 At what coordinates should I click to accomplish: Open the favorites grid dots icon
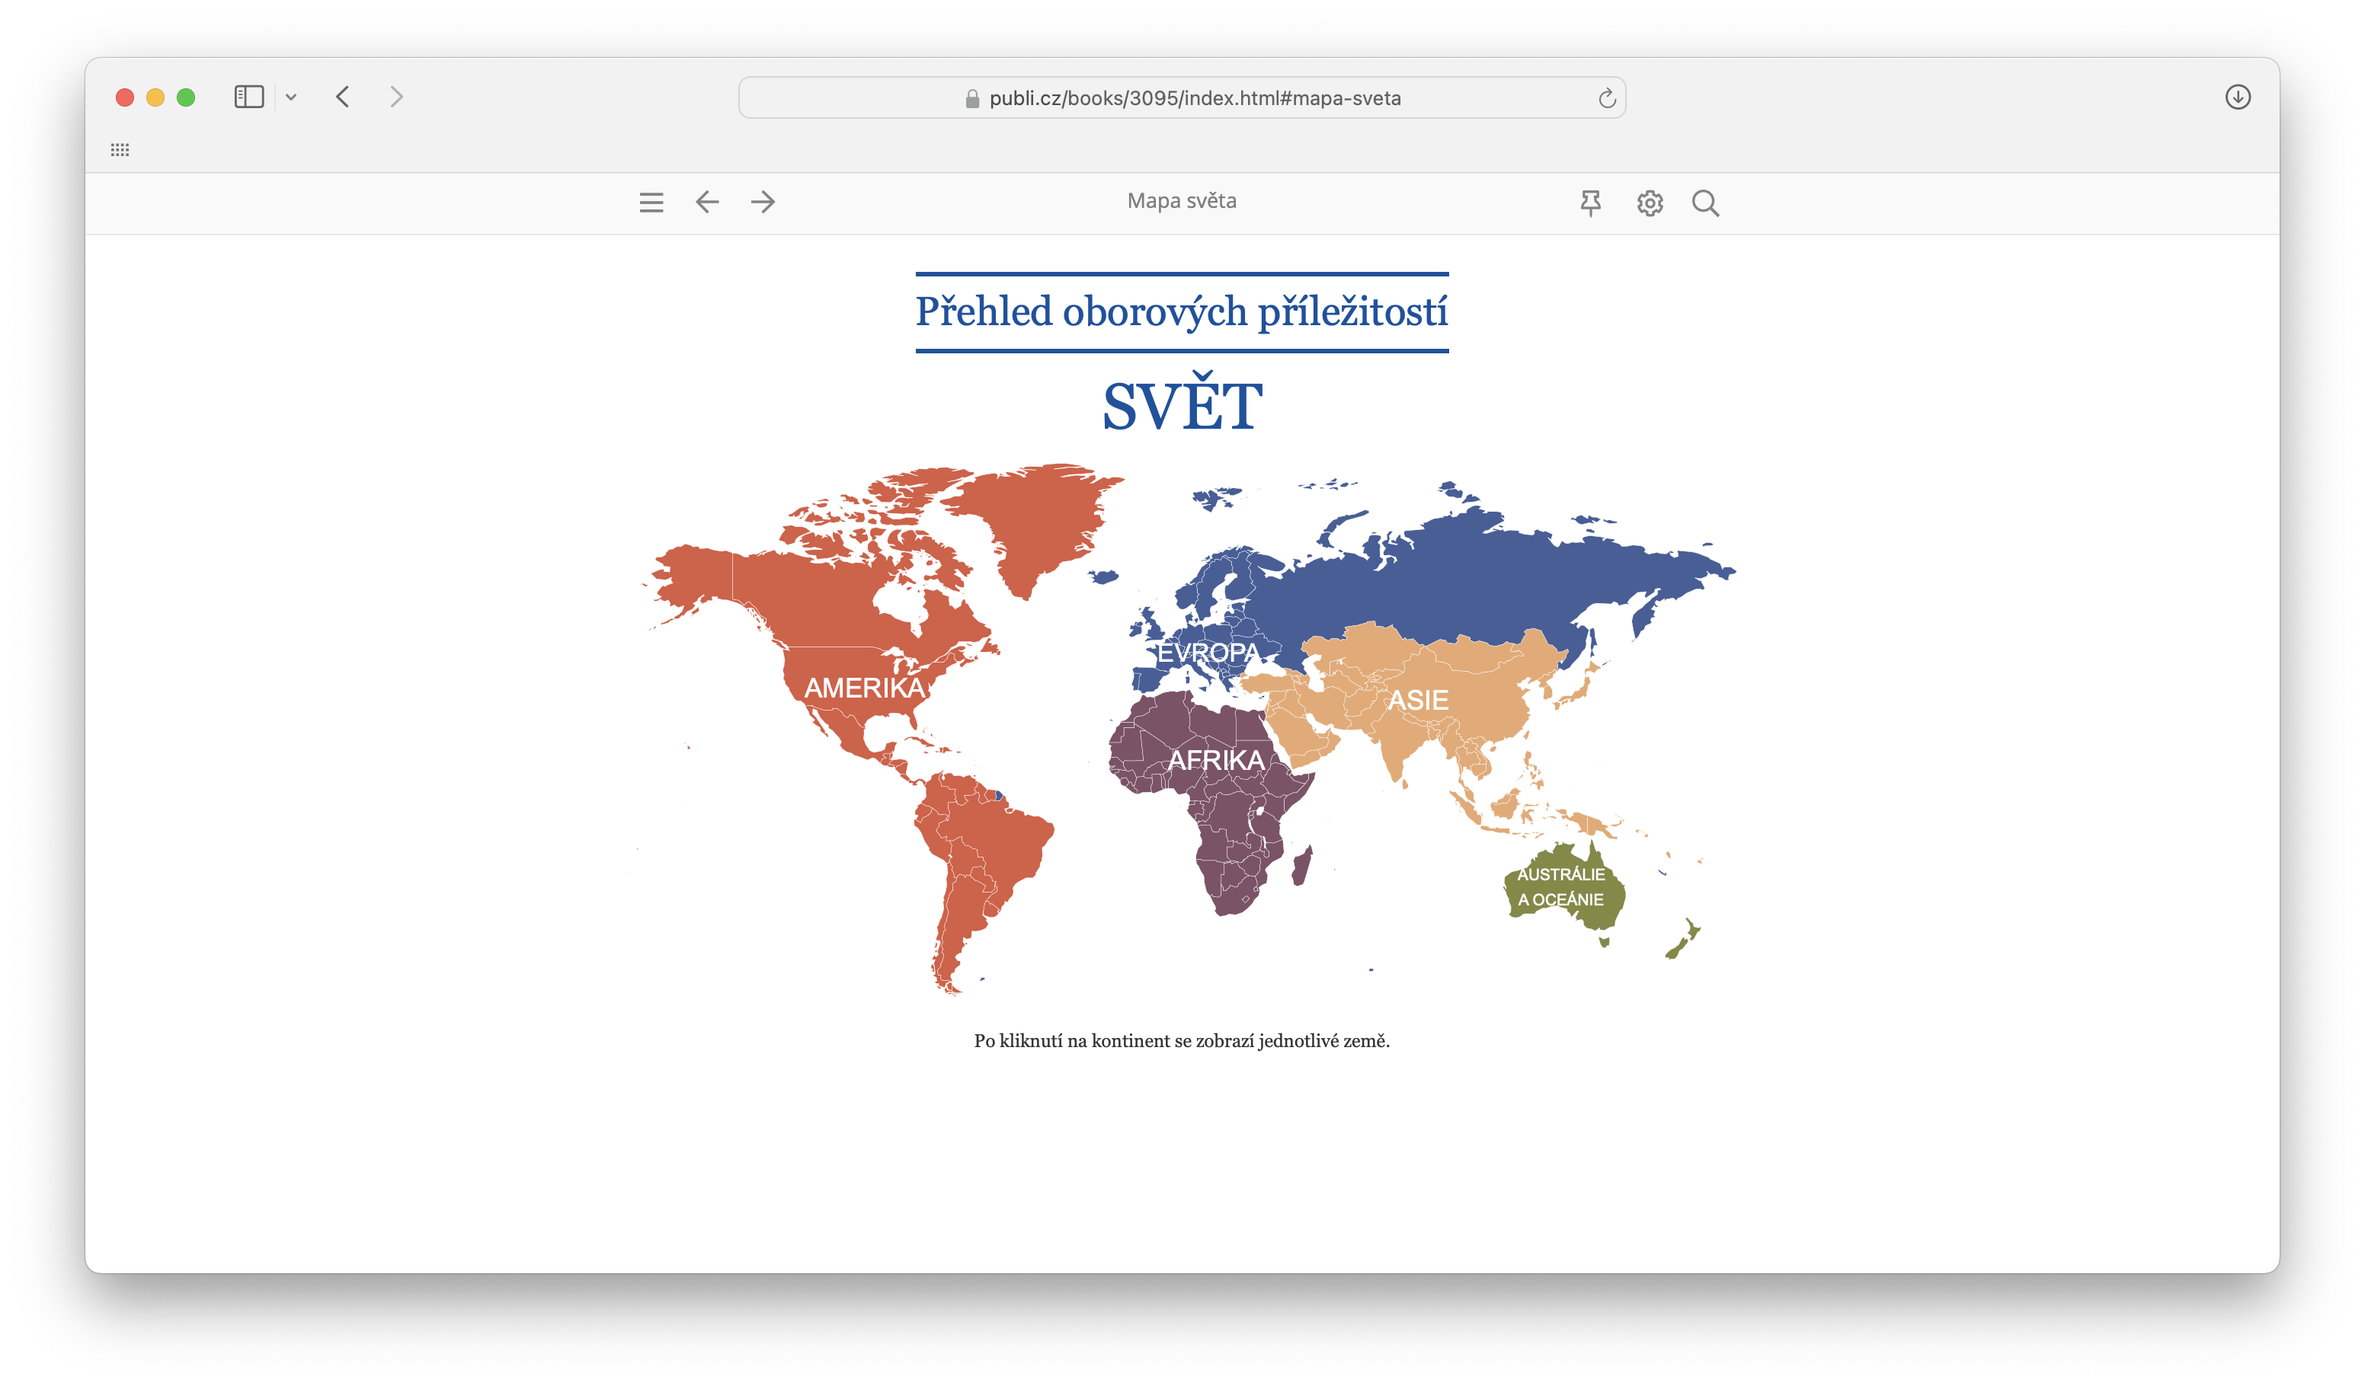(x=120, y=150)
